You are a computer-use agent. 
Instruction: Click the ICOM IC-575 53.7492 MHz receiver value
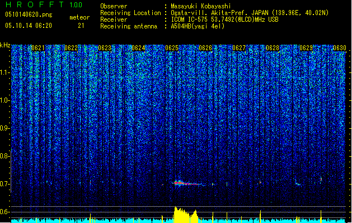coord(224,20)
